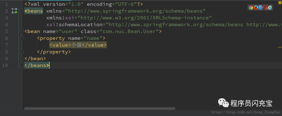Click line number 1 in the gutter

[7, 4]
